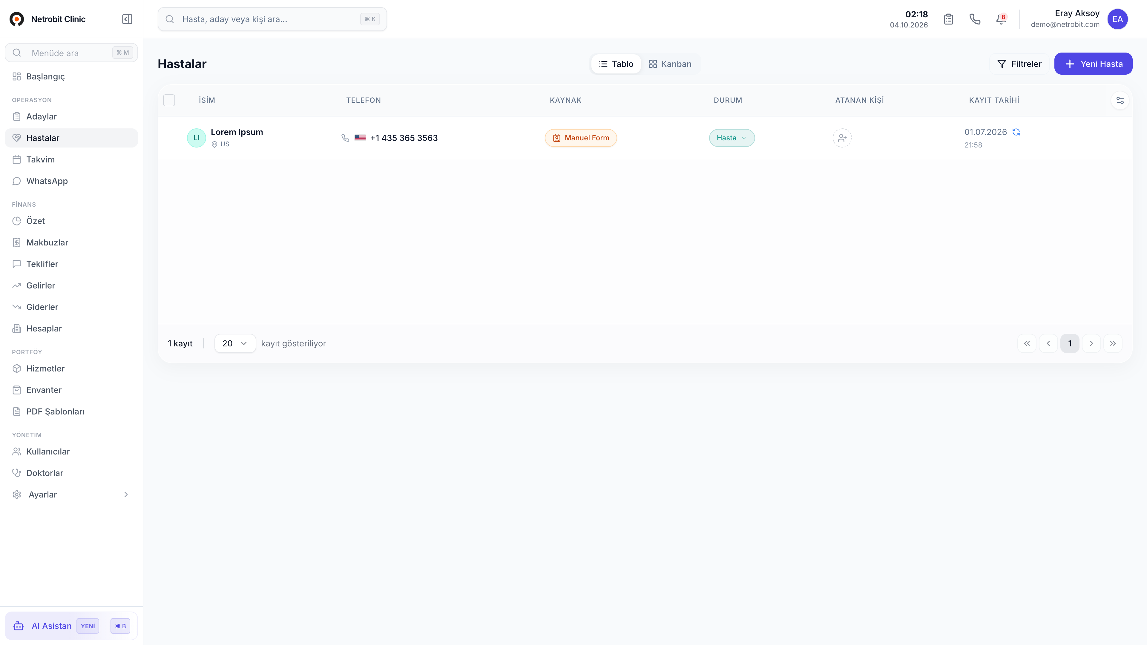Go to next page arrow
Viewport: 1147px width, 645px height.
click(x=1091, y=343)
